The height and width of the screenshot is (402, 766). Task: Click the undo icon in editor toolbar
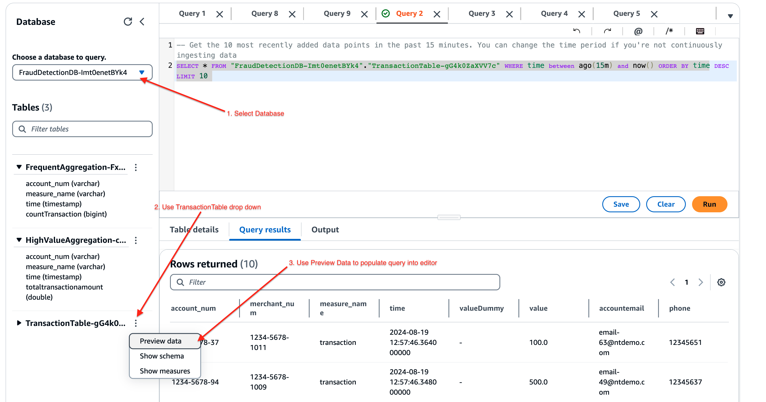click(x=576, y=31)
